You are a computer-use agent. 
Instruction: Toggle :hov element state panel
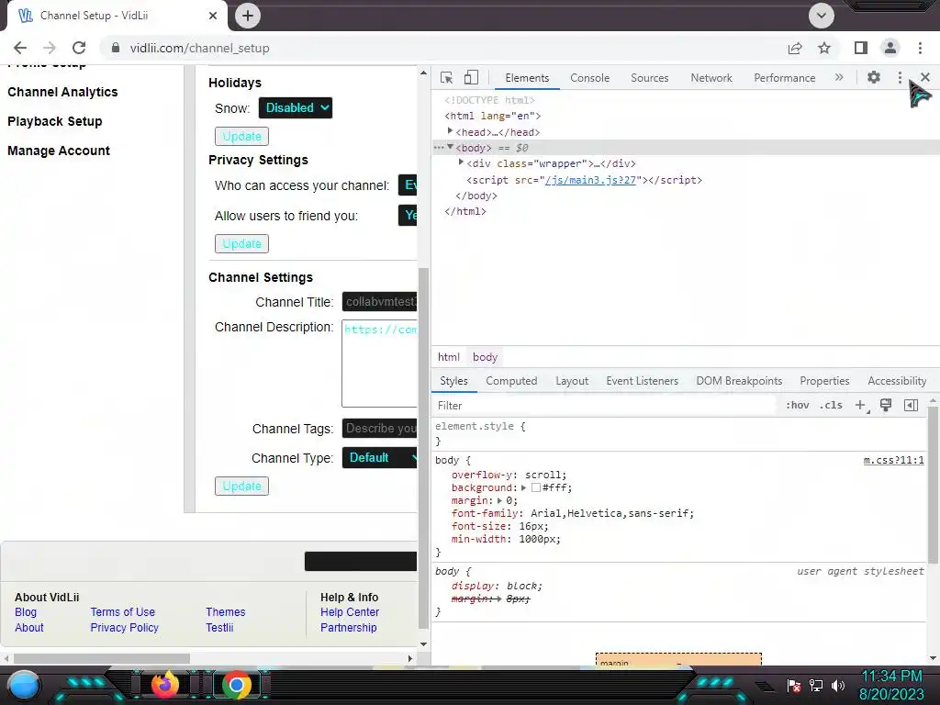click(x=798, y=405)
